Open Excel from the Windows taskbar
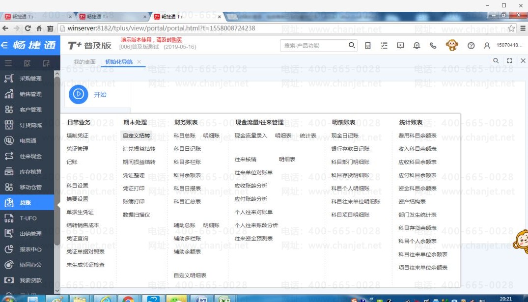528x302 pixels. pos(223,299)
